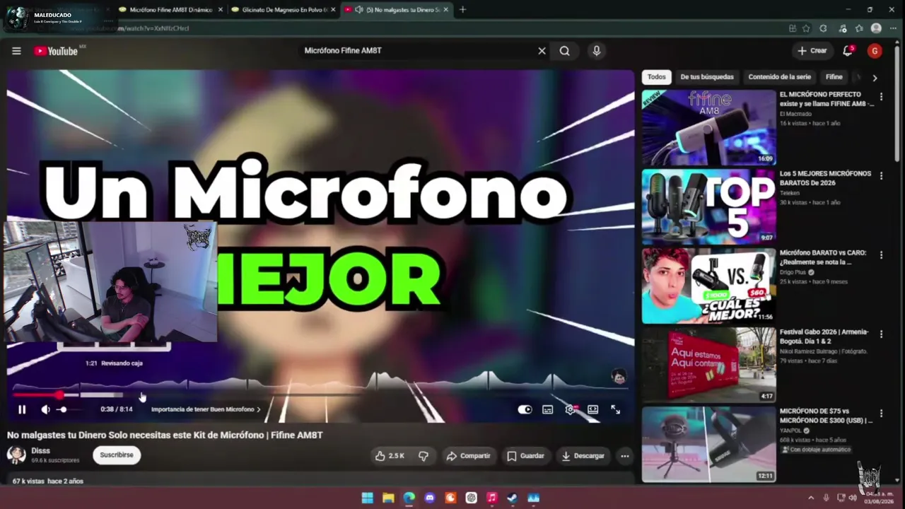
Task: Open the 'Micrófono BARATO vs CARO' thumbnail
Action: [x=708, y=286]
